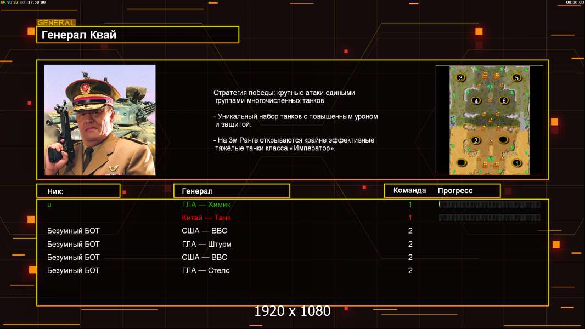The width and height of the screenshot is (585, 329).
Task: Click the red player's loading progress bar
Action: pyautogui.click(x=490, y=217)
